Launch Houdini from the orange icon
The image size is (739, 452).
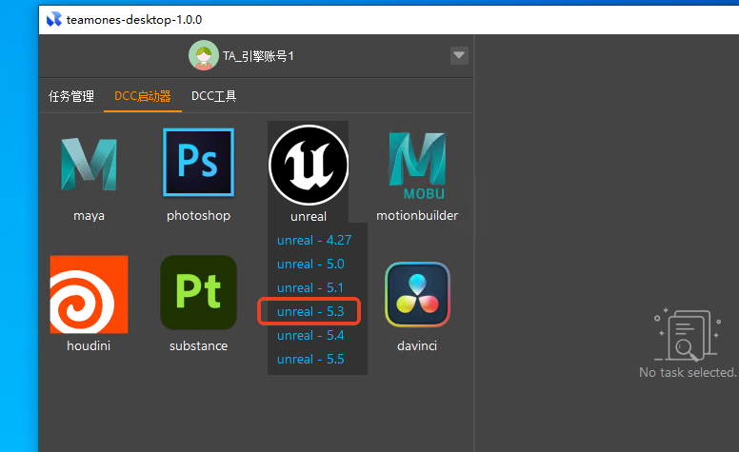(89, 294)
